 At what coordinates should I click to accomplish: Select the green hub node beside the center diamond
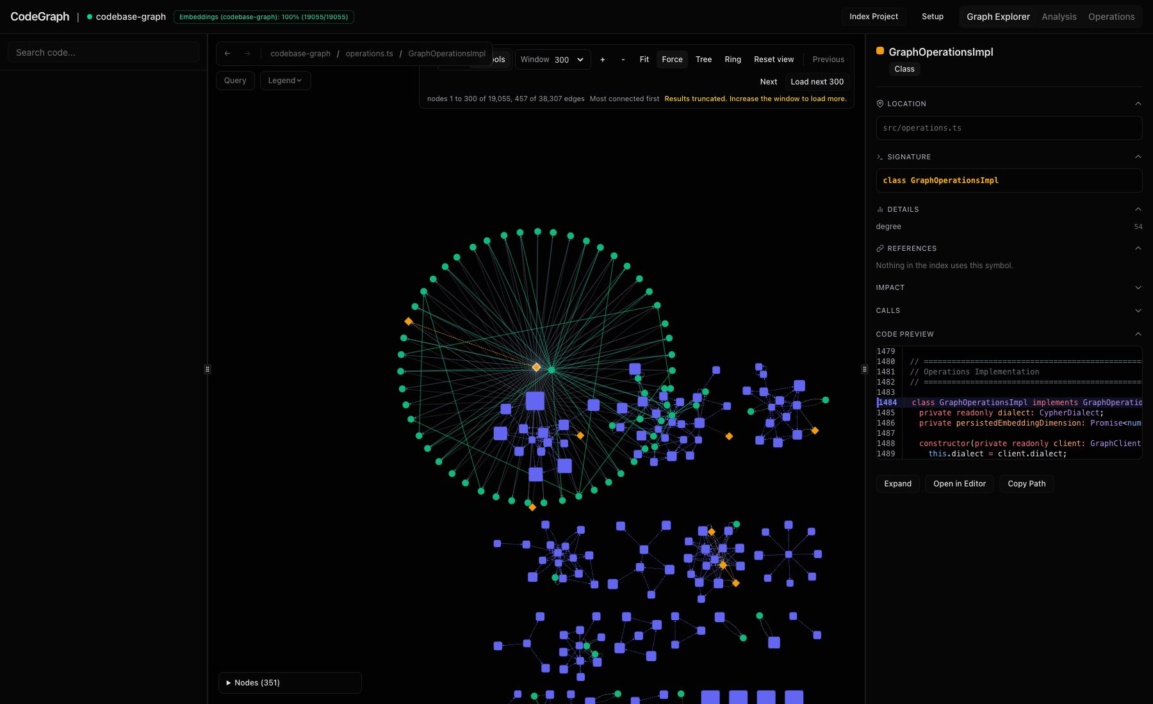click(x=552, y=370)
